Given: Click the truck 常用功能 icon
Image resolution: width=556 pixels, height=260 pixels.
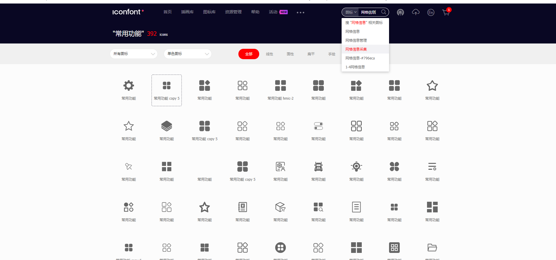Looking at the screenshot, I should [318, 167].
